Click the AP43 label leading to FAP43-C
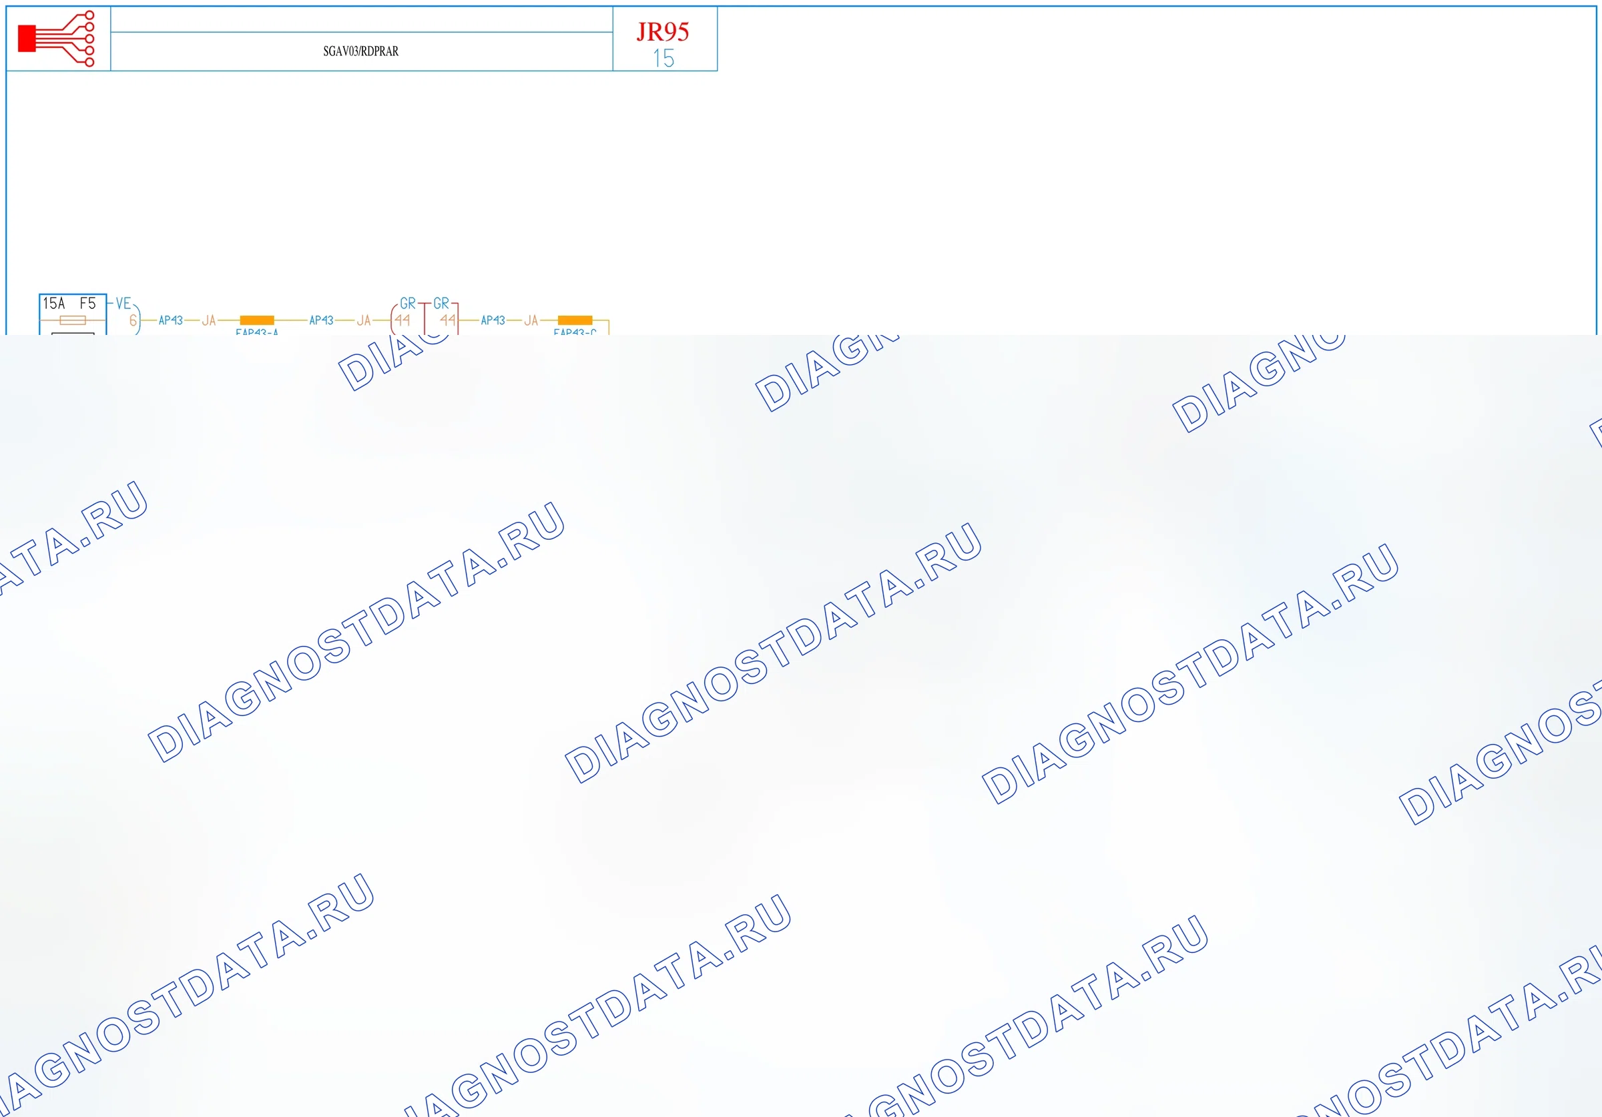The image size is (1602, 1117). coord(493,320)
